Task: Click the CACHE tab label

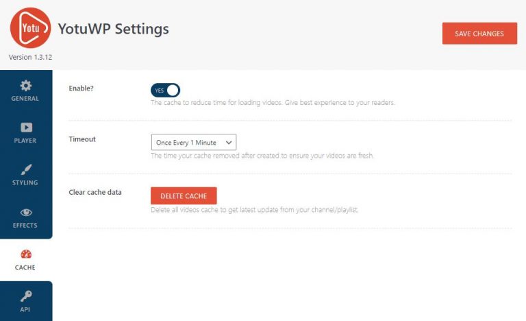Action: point(25,267)
